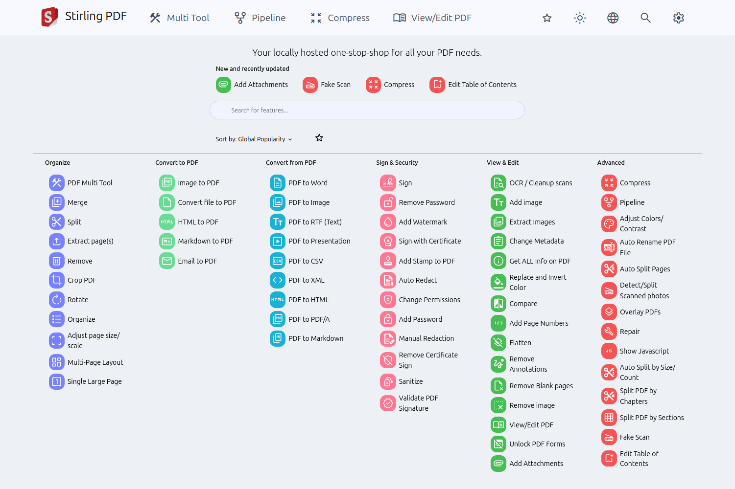Open Sign with Certificate tool
This screenshot has height=489, width=735.
point(421,241)
